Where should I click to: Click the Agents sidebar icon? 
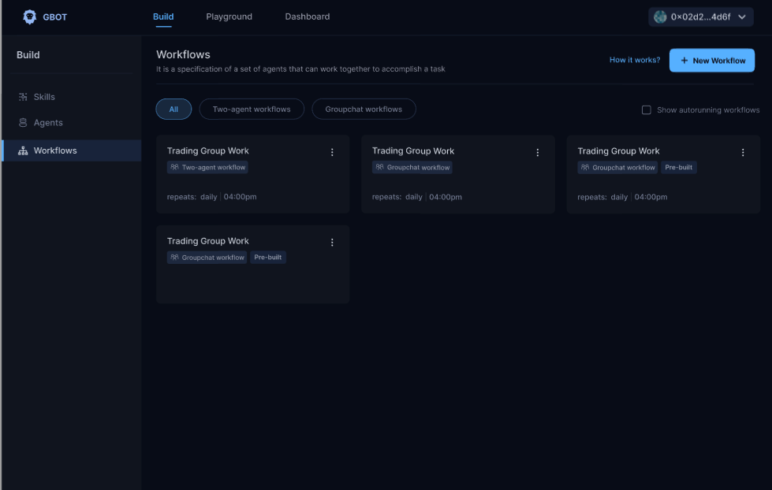(x=23, y=123)
